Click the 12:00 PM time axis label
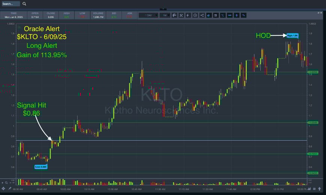Viewport: 326px width, 195px height. (255, 189)
